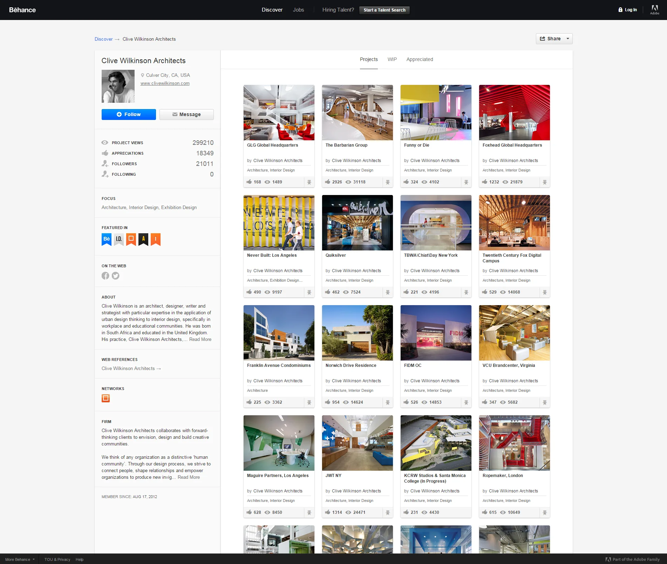This screenshot has width=667, height=564.
Task: Open the Jobs menu item
Action: [x=298, y=9]
